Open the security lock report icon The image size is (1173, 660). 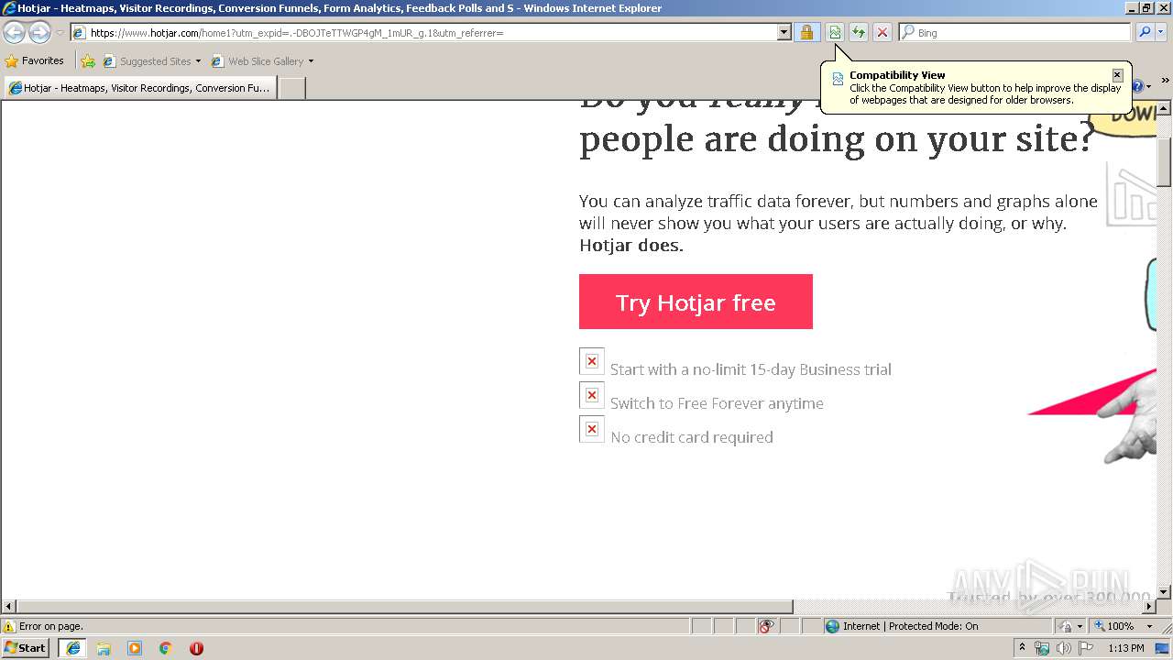(806, 33)
